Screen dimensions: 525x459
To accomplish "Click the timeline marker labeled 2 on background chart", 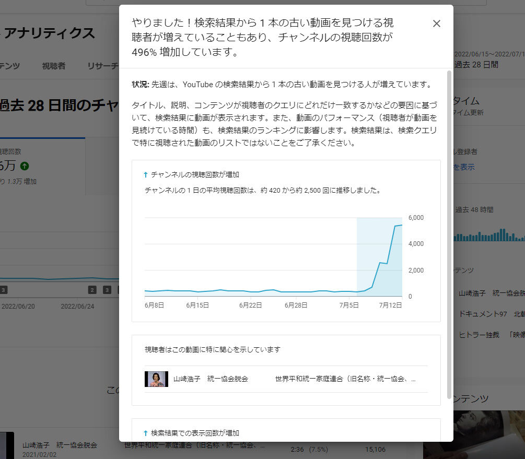I will point(92,290).
